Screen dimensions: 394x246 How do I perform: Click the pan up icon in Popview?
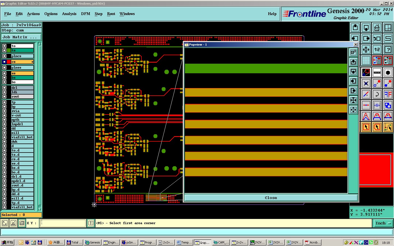354,62
